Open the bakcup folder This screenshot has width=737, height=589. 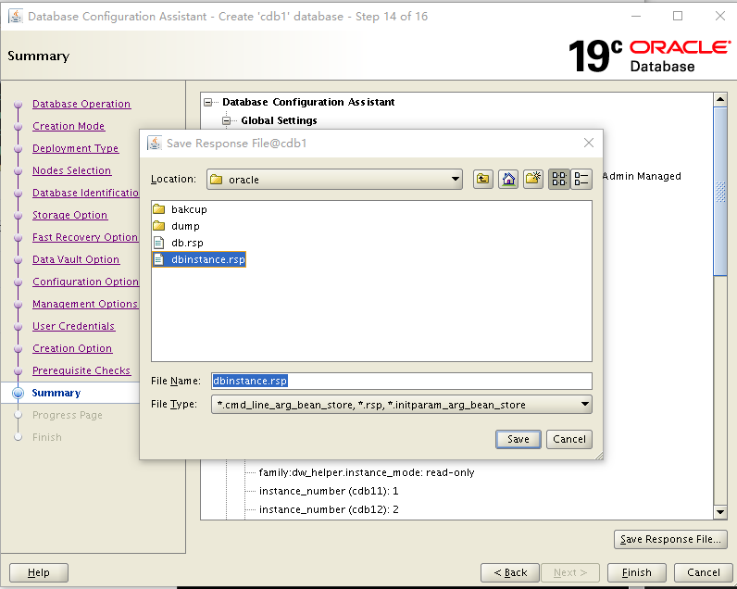(x=180, y=209)
